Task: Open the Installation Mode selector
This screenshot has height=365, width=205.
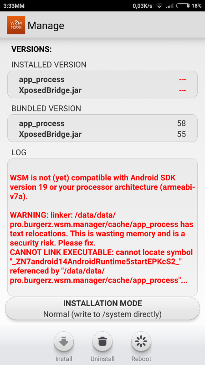Action: [x=102, y=308]
